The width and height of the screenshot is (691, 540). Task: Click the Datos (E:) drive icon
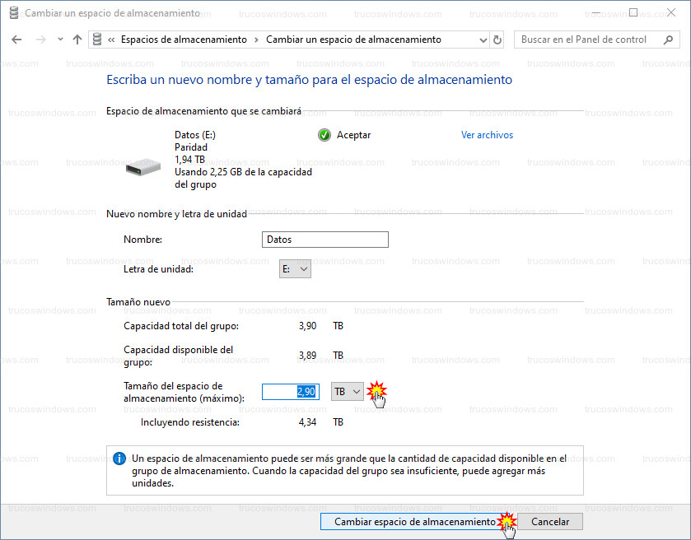145,167
